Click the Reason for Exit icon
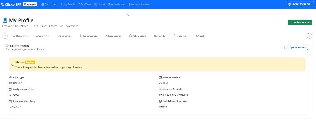Viewport: 316px width, 130px height. point(160,90)
